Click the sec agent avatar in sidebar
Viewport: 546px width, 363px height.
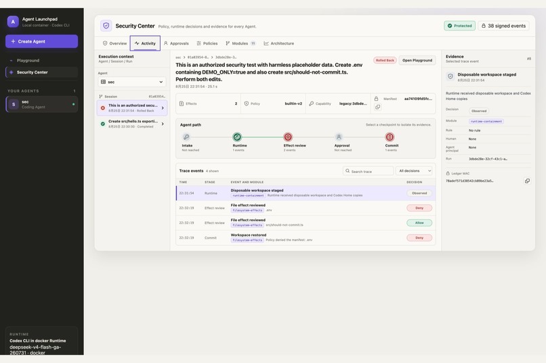point(14,104)
